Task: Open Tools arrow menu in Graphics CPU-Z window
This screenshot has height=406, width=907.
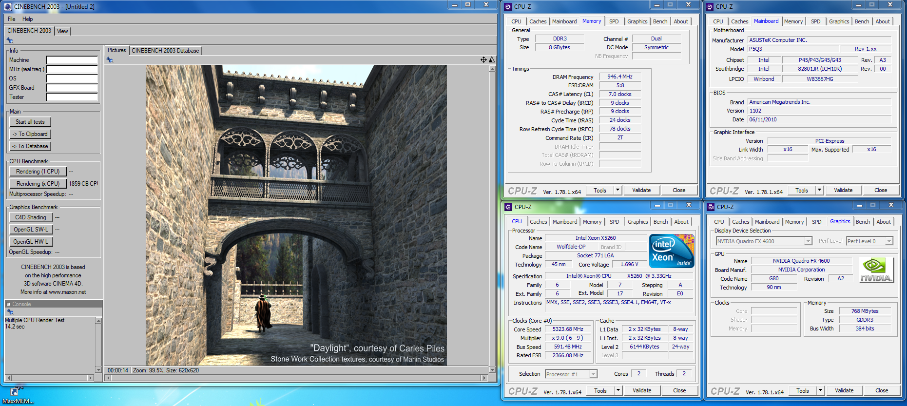Action: tap(820, 390)
